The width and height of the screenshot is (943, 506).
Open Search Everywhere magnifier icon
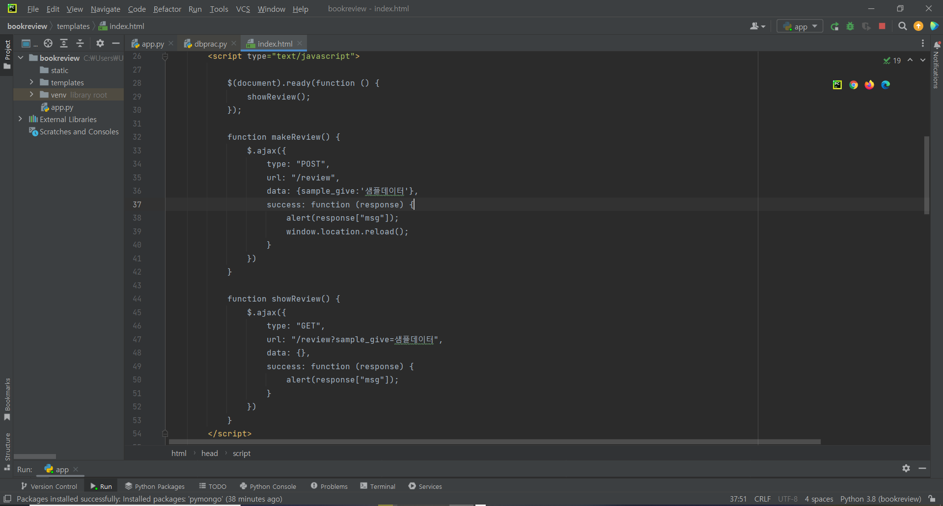click(902, 26)
